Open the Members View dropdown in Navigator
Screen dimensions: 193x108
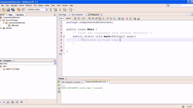(55, 64)
